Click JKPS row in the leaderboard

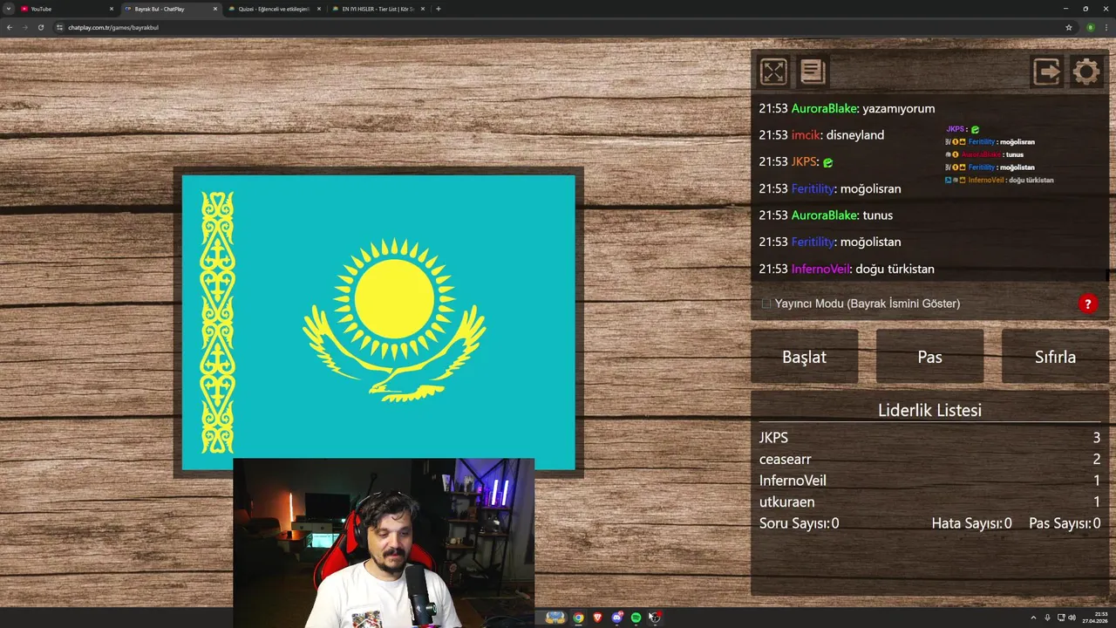click(929, 438)
